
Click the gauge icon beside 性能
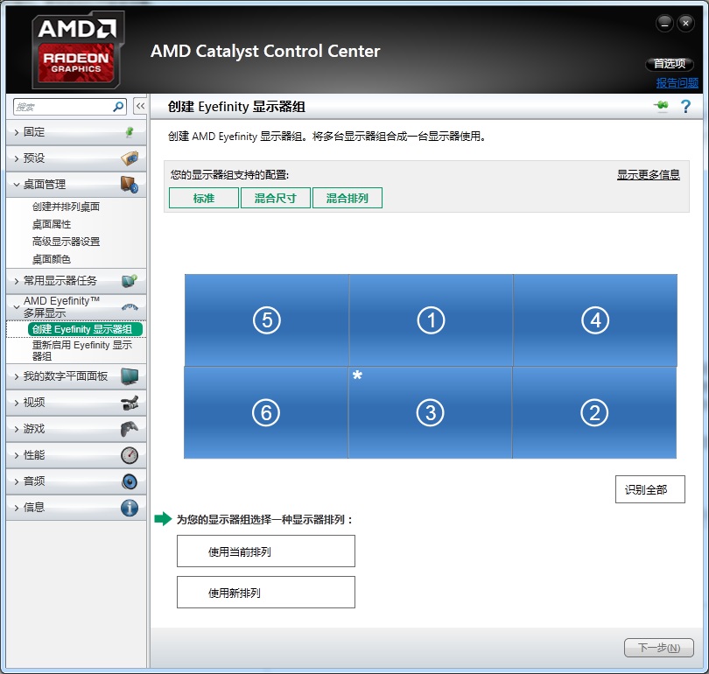[130, 455]
